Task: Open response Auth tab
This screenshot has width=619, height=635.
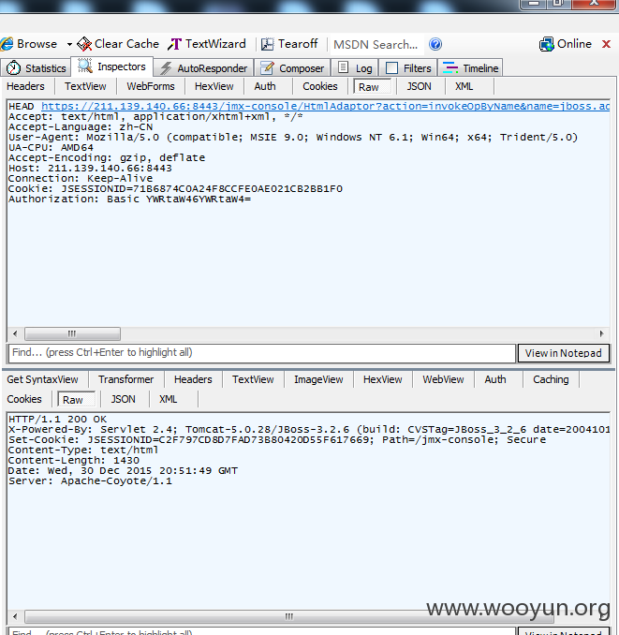Action: (x=495, y=379)
